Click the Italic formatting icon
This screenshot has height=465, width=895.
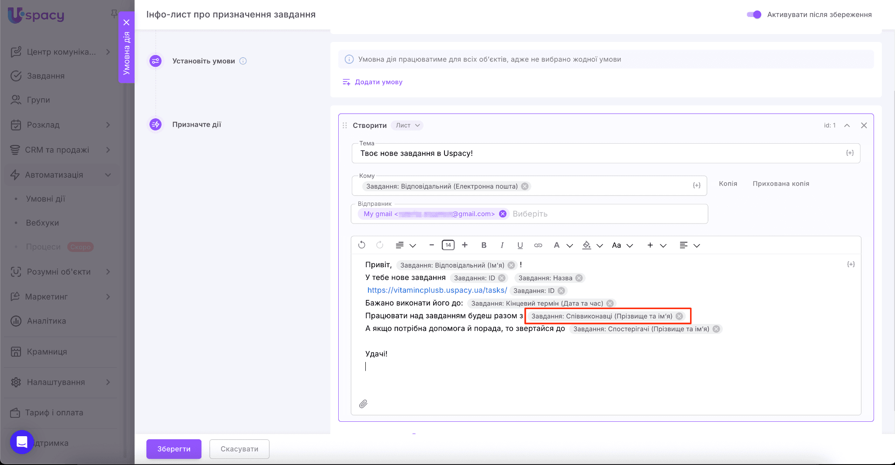[x=502, y=245]
